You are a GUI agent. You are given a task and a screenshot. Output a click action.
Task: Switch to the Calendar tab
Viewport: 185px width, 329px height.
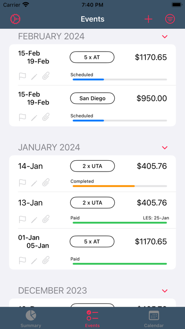(154, 319)
